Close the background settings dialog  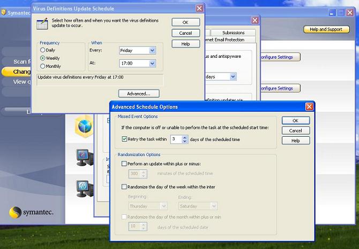click(x=255, y=20)
